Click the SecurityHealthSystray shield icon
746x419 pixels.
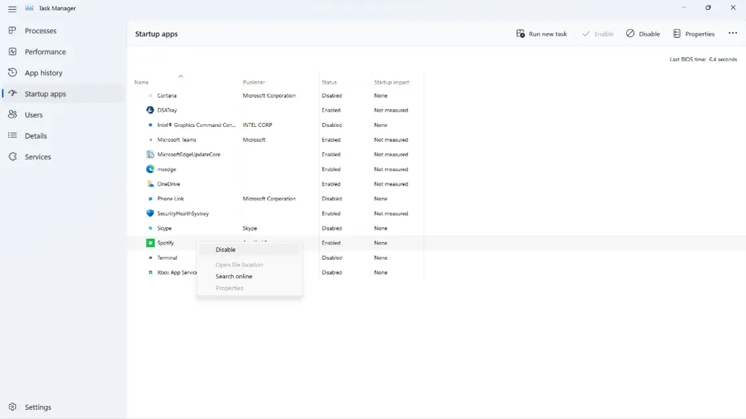click(x=150, y=213)
